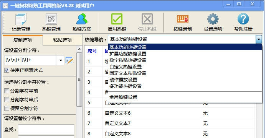Select 扩展功能热键设置 from list
266x138 pixels.
click(185, 54)
